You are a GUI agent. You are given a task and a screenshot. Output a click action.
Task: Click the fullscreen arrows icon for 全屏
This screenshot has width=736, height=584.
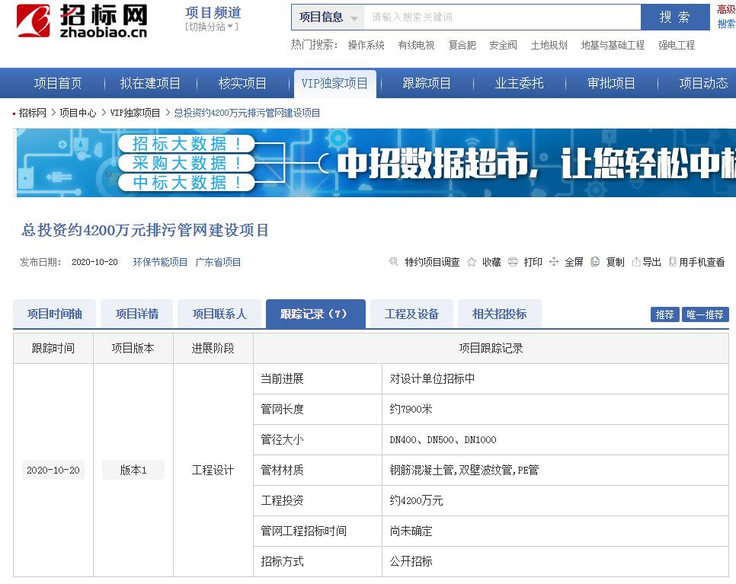[x=554, y=262]
